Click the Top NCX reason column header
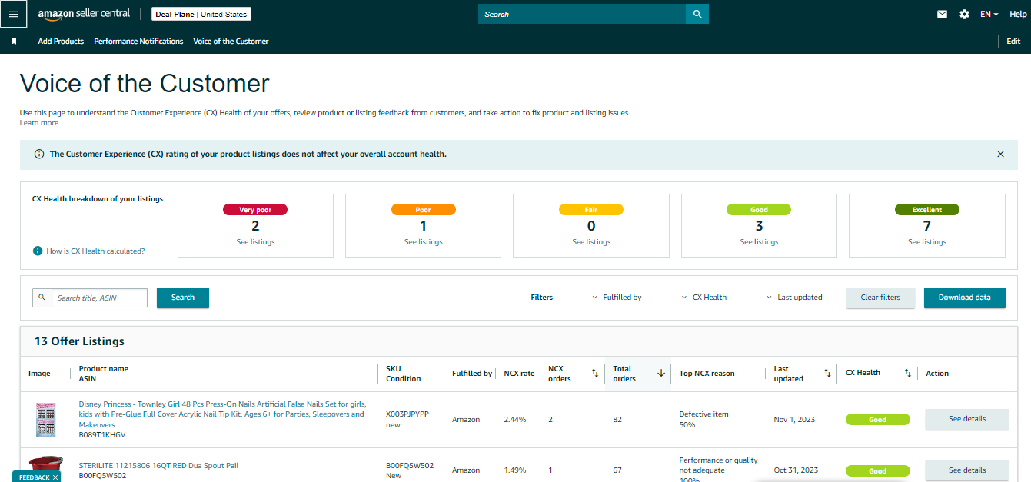This screenshot has width=1031, height=482. (x=707, y=374)
